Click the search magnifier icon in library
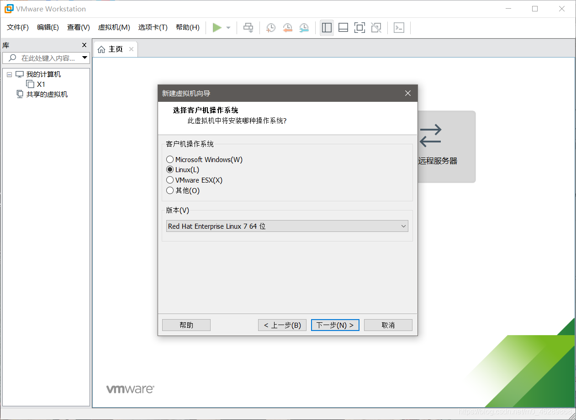 12,58
